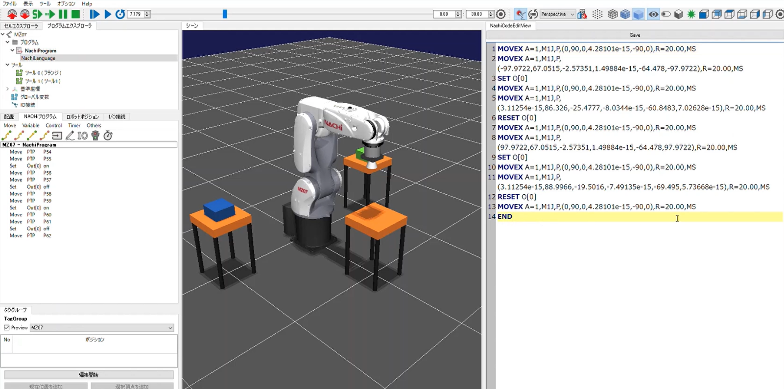Click the blue reset loop playback icon
Screen dimensions: 784x389
coord(120,14)
